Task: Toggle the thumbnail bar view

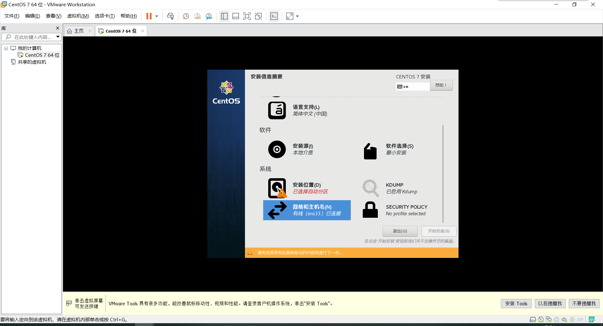Action: 236,16
